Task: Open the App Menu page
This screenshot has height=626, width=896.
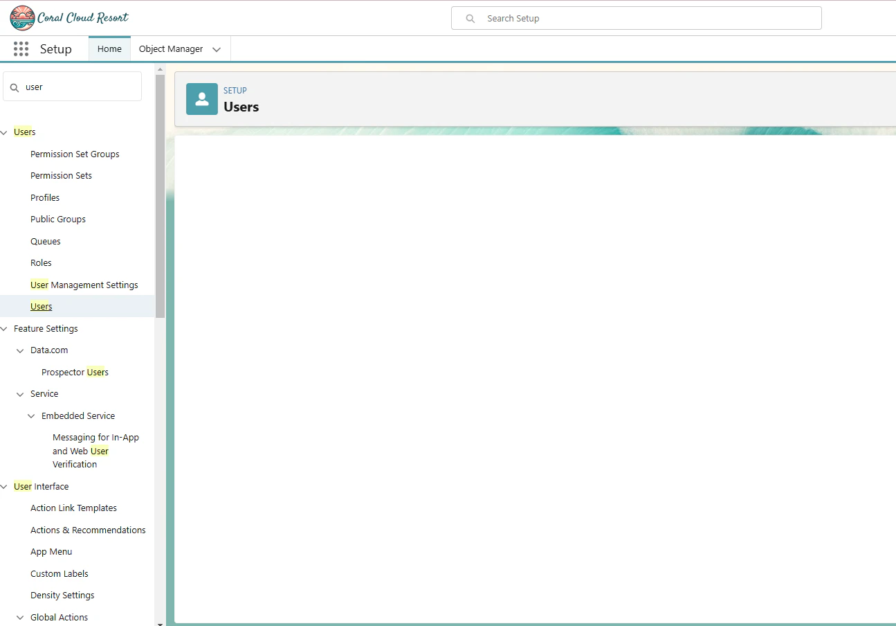Action: (51, 552)
